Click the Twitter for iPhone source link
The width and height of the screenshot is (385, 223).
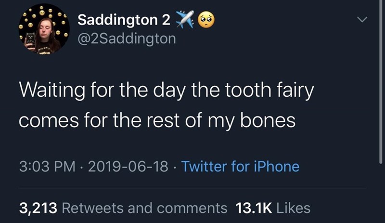coord(241,167)
